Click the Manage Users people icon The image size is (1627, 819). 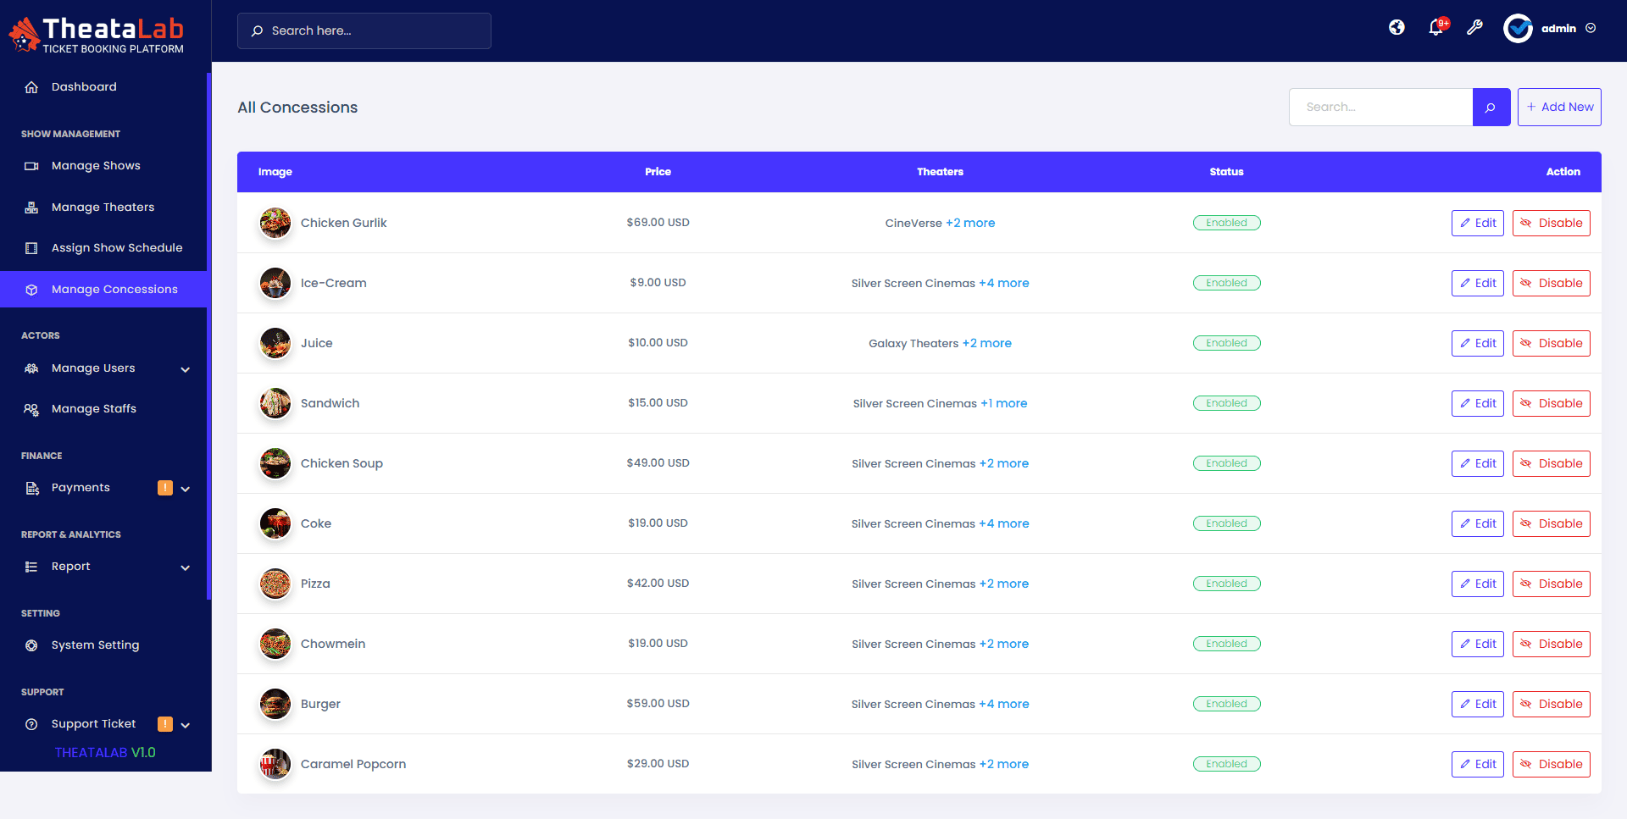click(x=31, y=368)
